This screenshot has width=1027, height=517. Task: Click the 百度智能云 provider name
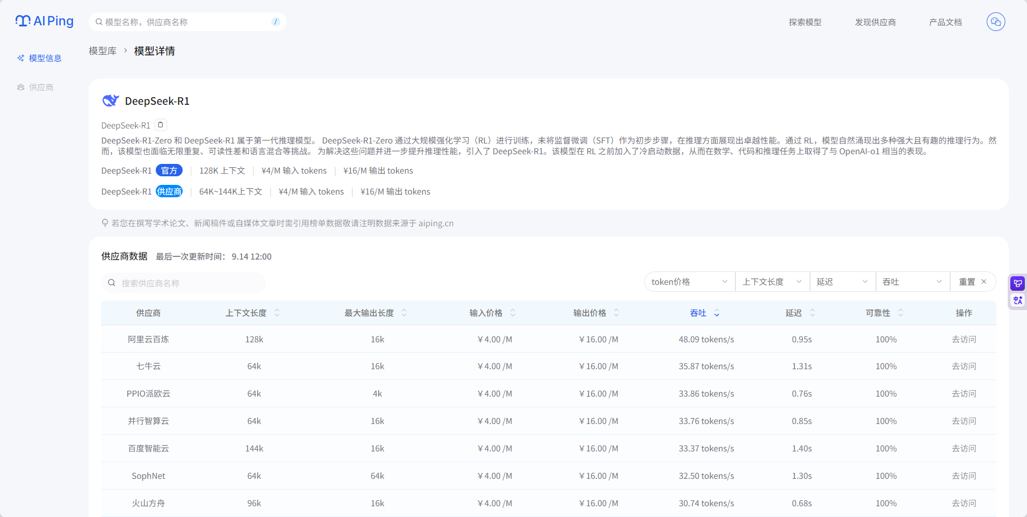pyautogui.click(x=148, y=448)
